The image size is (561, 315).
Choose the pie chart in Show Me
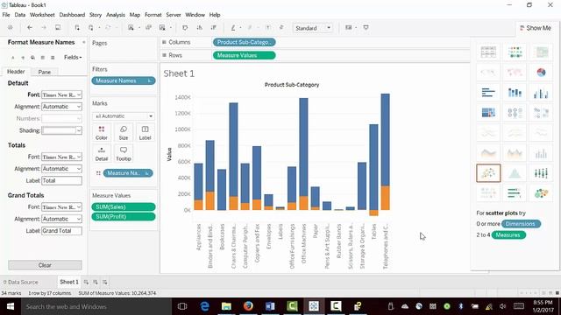coord(541,73)
